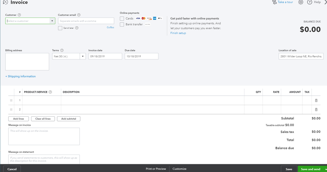Image resolution: width=327 pixels, height=172 pixels.
Task: Enable the Cards online payment checkbox
Action: click(x=122, y=18)
